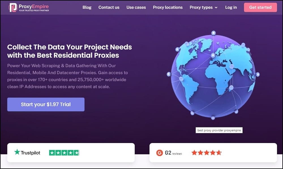
Task: Click the node at top of globe
Action: tap(213, 33)
